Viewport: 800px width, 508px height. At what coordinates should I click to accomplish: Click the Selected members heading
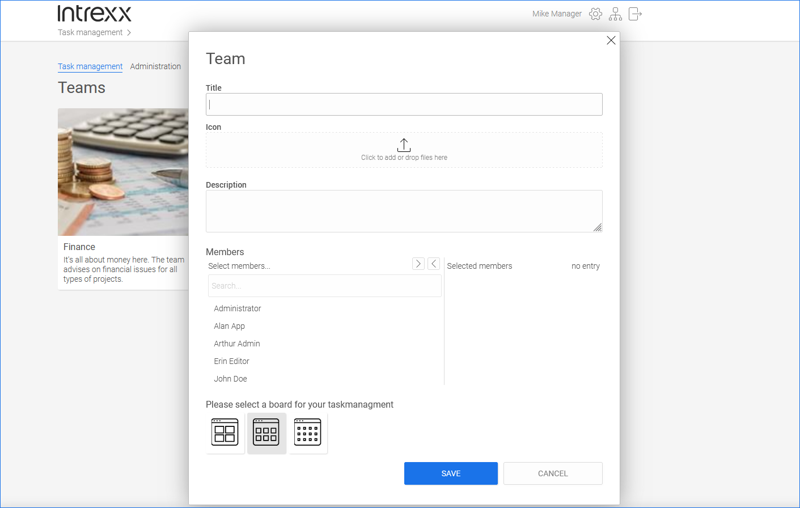tap(480, 266)
